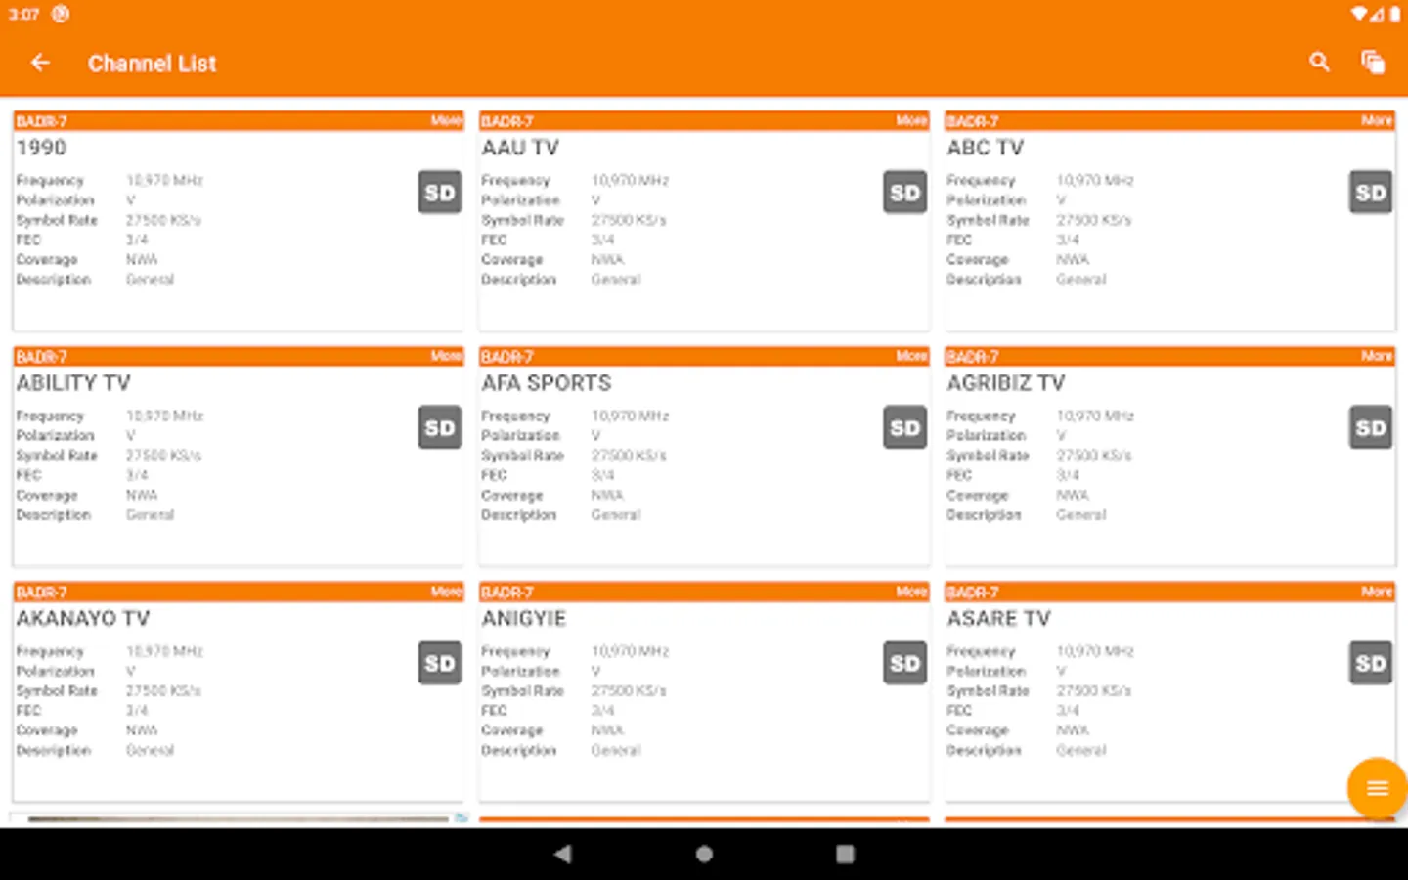Tap the copy/layers icon in the toolbar
1408x880 pixels.
(x=1373, y=63)
